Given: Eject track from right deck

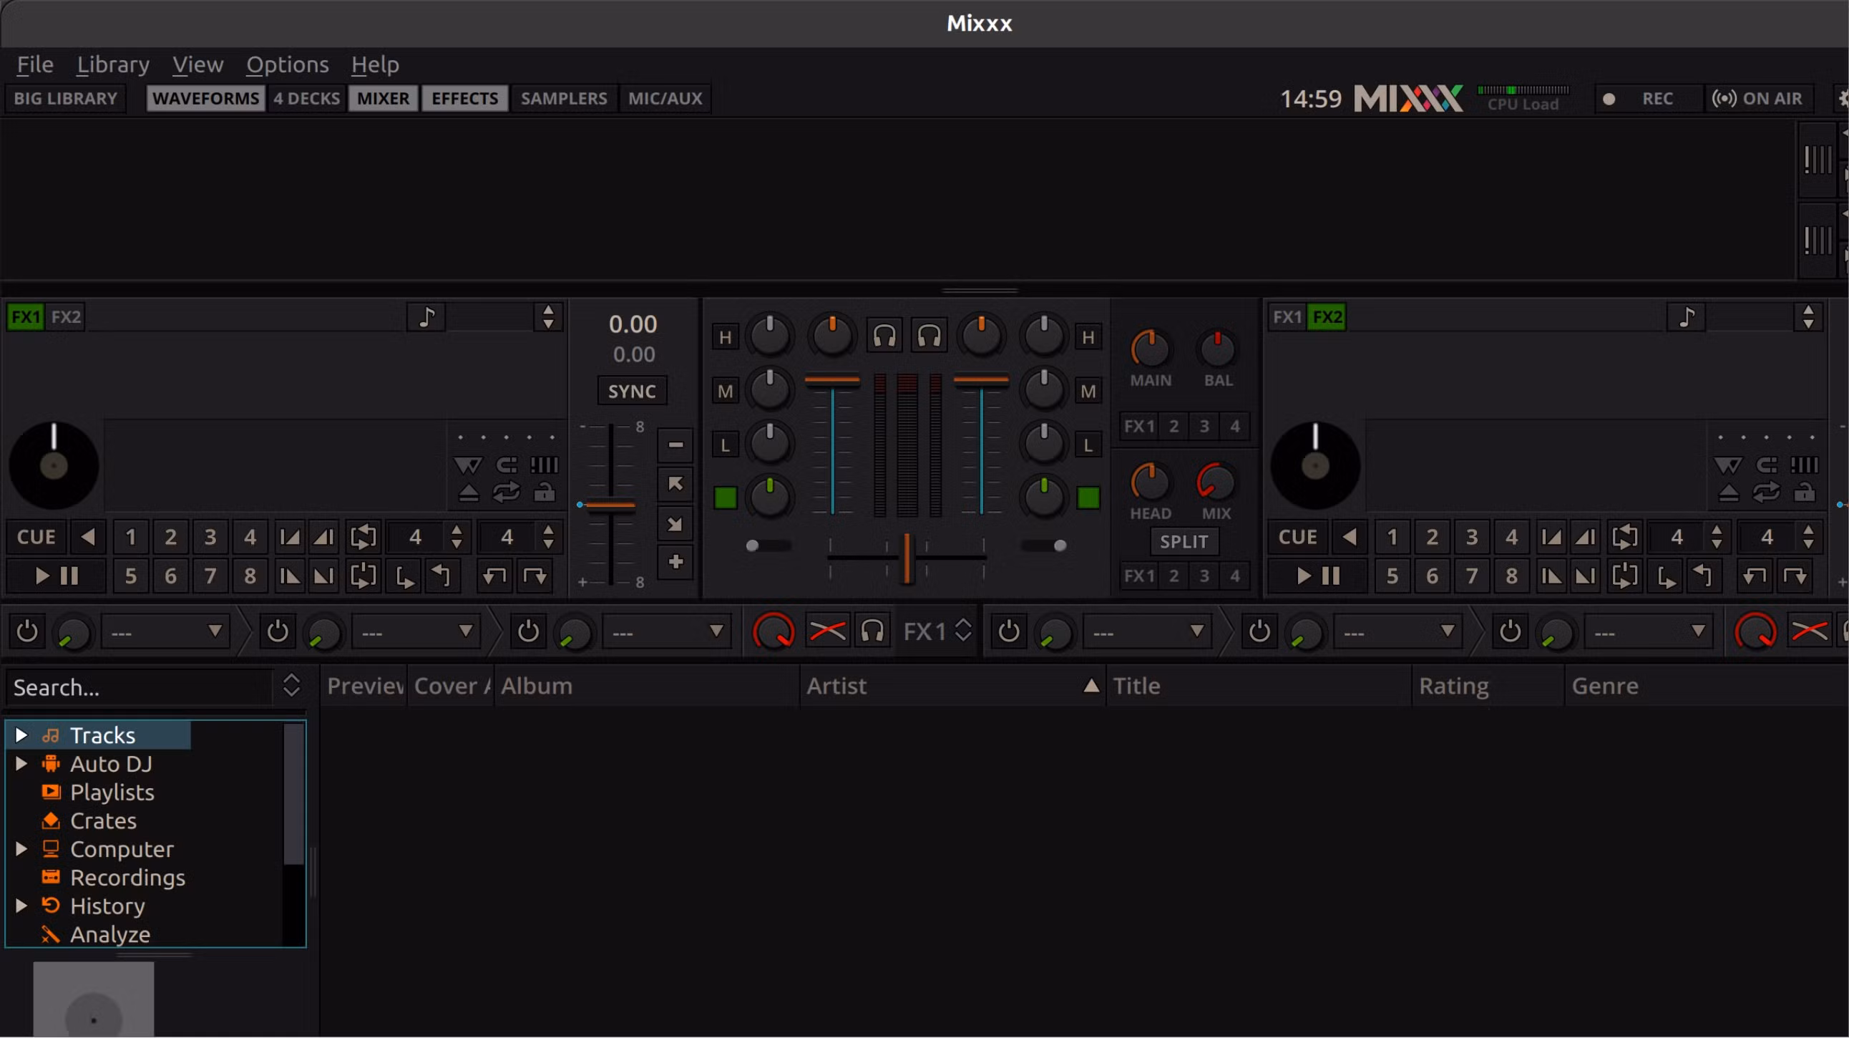Looking at the screenshot, I should [1729, 493].
